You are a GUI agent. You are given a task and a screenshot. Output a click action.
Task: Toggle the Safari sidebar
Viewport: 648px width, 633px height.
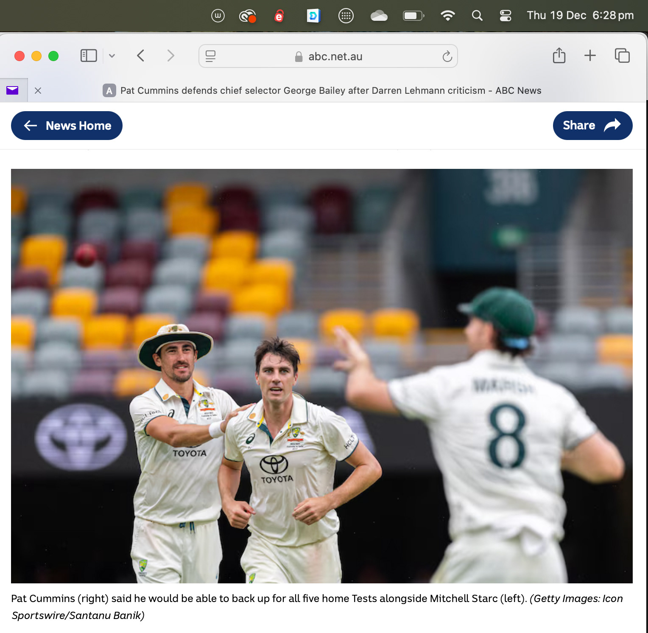tap(89, 56)
